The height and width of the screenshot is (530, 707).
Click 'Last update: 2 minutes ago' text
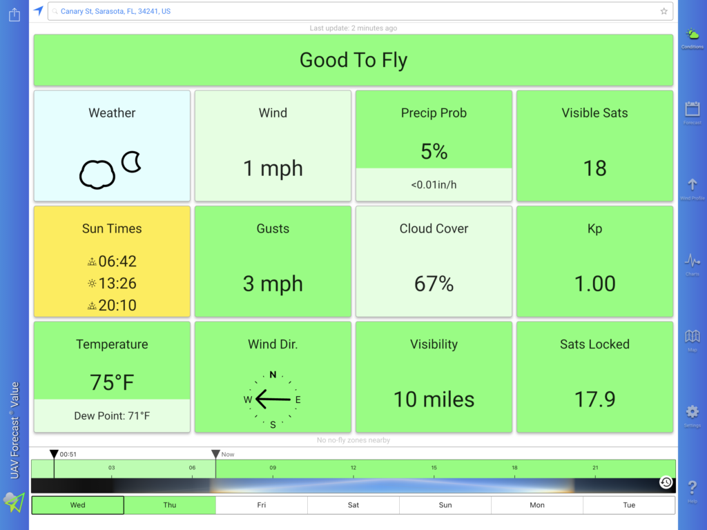point(353,28)
